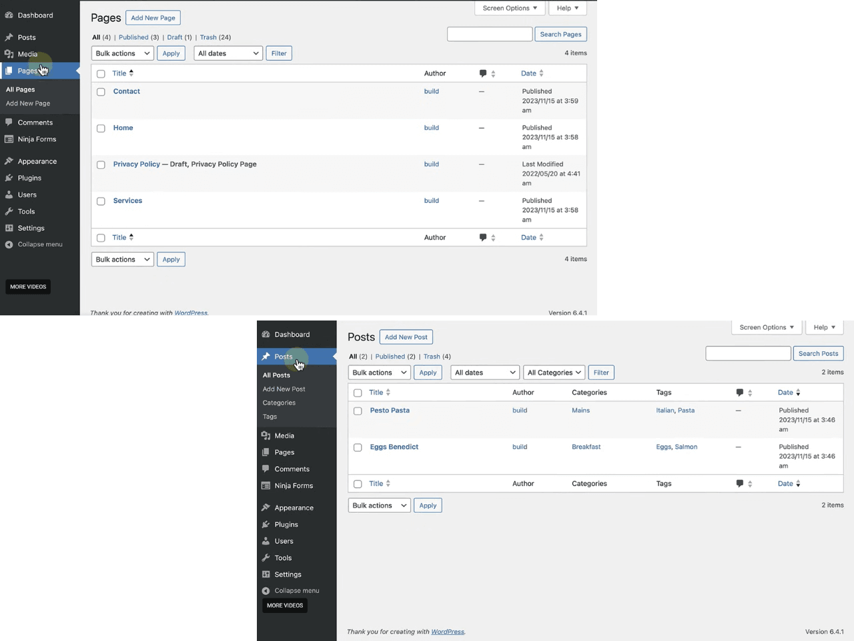This screenshot has width=854, height=641.
Task: Click the Pages icon in Posts window sidebar
Action: pyautogui.click(x=266, y=452)
